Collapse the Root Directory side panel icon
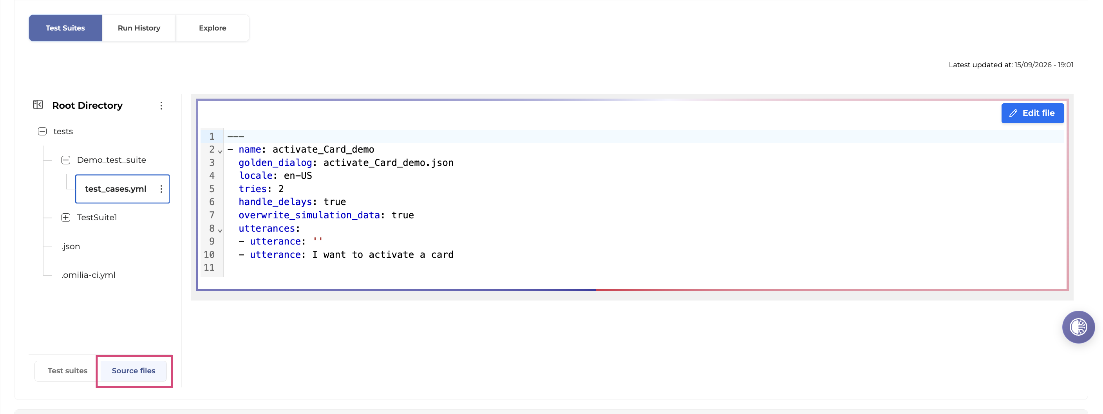Image resolution: width=1103 pixels, height=414 pixels. point(38,105)
